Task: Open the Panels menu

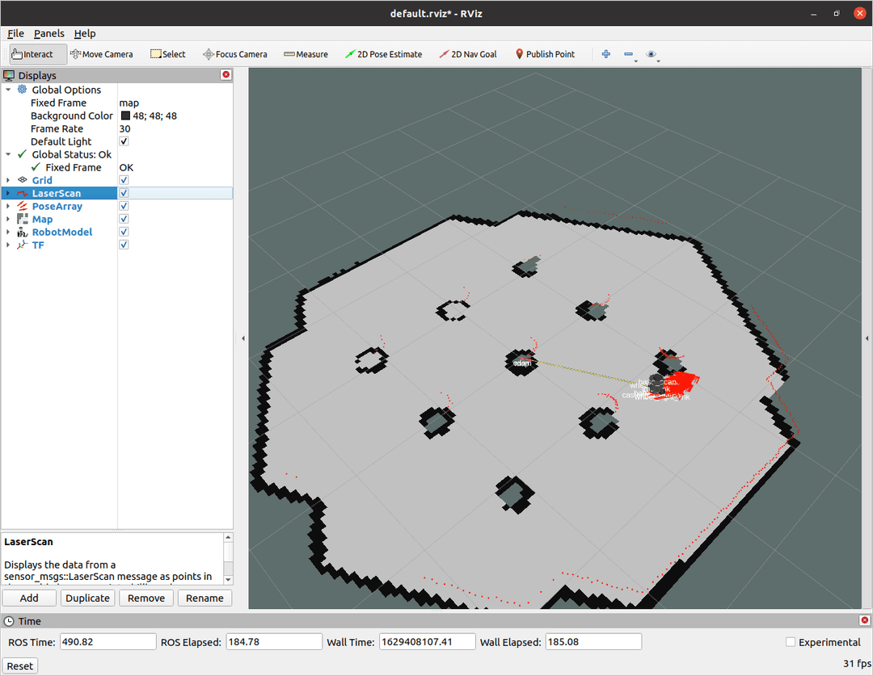Action: 48,33
